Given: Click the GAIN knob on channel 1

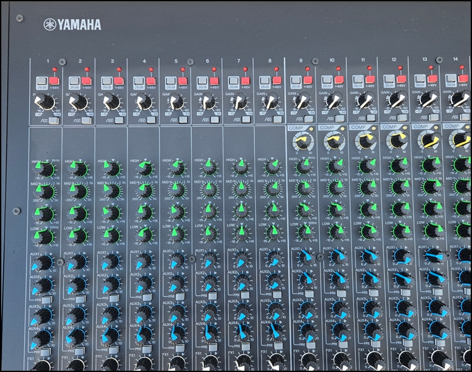Looking at the screenshot, I should (x=44, y=102).
